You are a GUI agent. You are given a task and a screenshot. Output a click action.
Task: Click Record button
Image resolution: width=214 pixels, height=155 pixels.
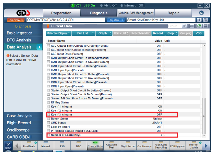click(158, 33)
